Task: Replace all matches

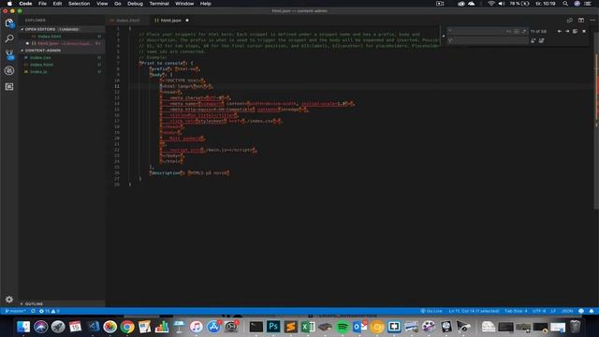Action: tap(542, 40)
